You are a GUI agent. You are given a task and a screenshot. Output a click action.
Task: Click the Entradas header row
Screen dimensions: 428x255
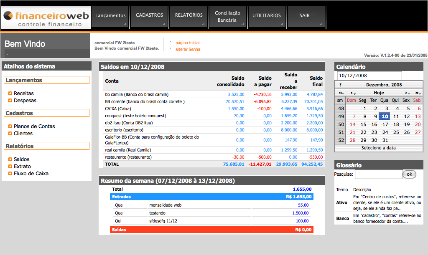pyautogui.click(x=211, y=197)
